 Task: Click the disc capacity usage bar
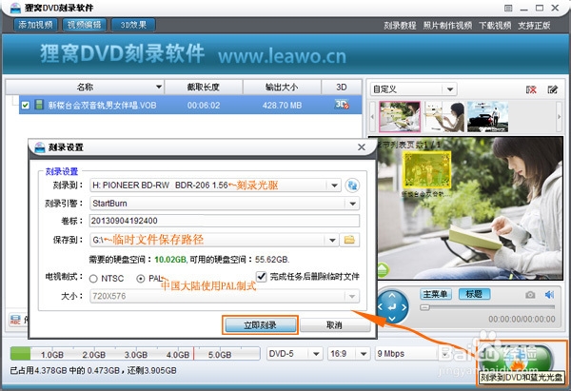(x=135, y=354)
